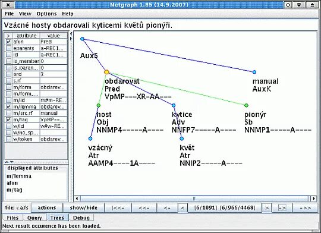Enable the m/form attribute checkbox
Image resolution: width=321 pixels, height=233 pixels.
point(8,87)
